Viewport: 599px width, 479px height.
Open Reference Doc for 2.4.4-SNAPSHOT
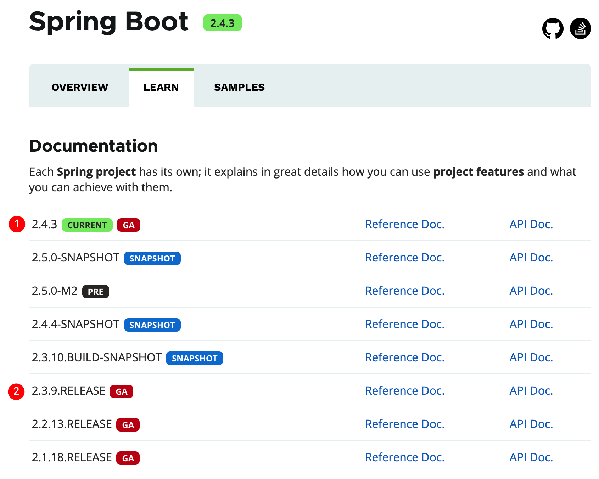[x=405, y=324]
